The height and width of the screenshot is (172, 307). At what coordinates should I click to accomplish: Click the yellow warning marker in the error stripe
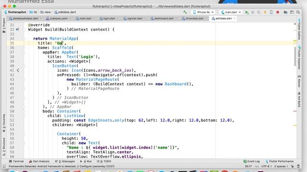pos(295,41)
